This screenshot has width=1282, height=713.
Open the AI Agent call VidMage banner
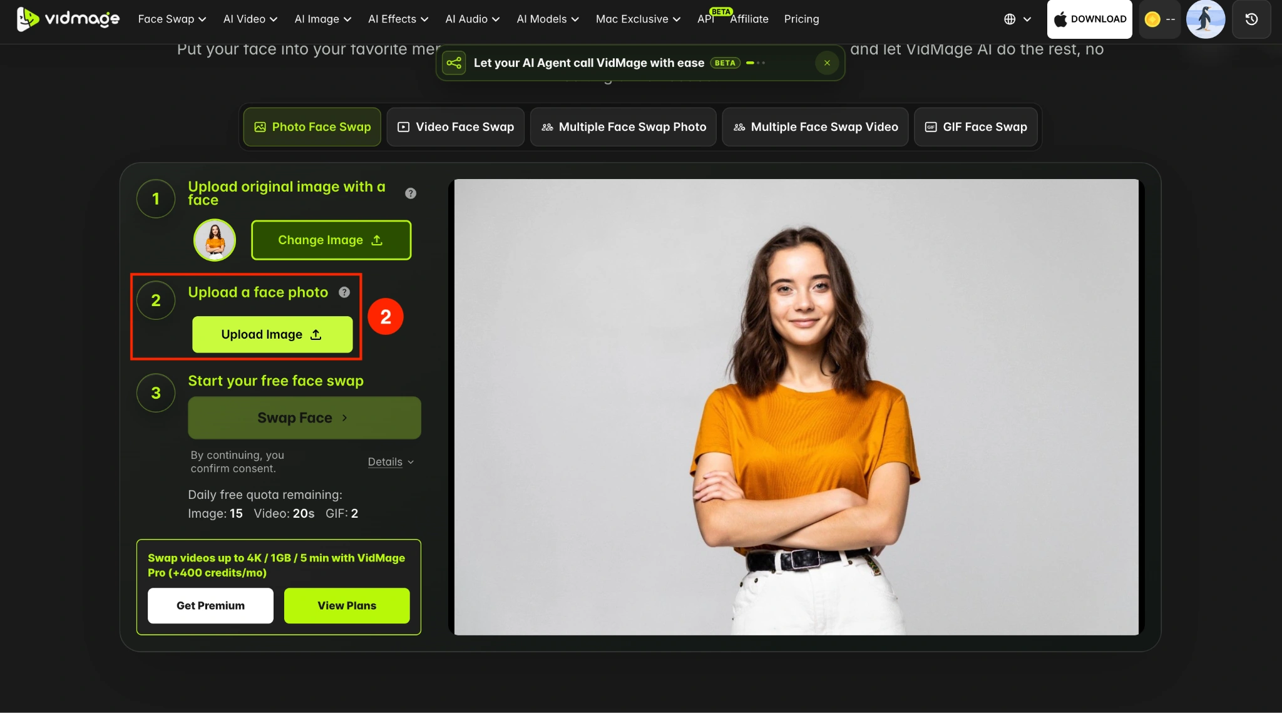640,63
